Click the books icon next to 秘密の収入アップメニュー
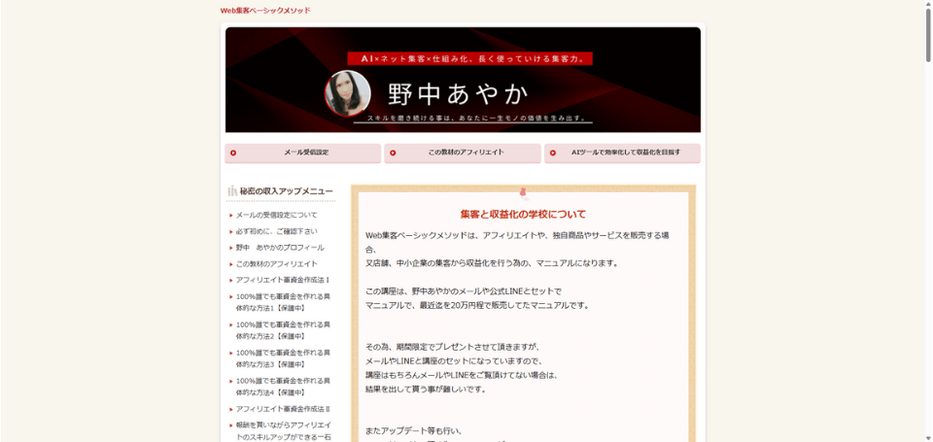Viewport: 933px width, 442px height. coord(232,191)
